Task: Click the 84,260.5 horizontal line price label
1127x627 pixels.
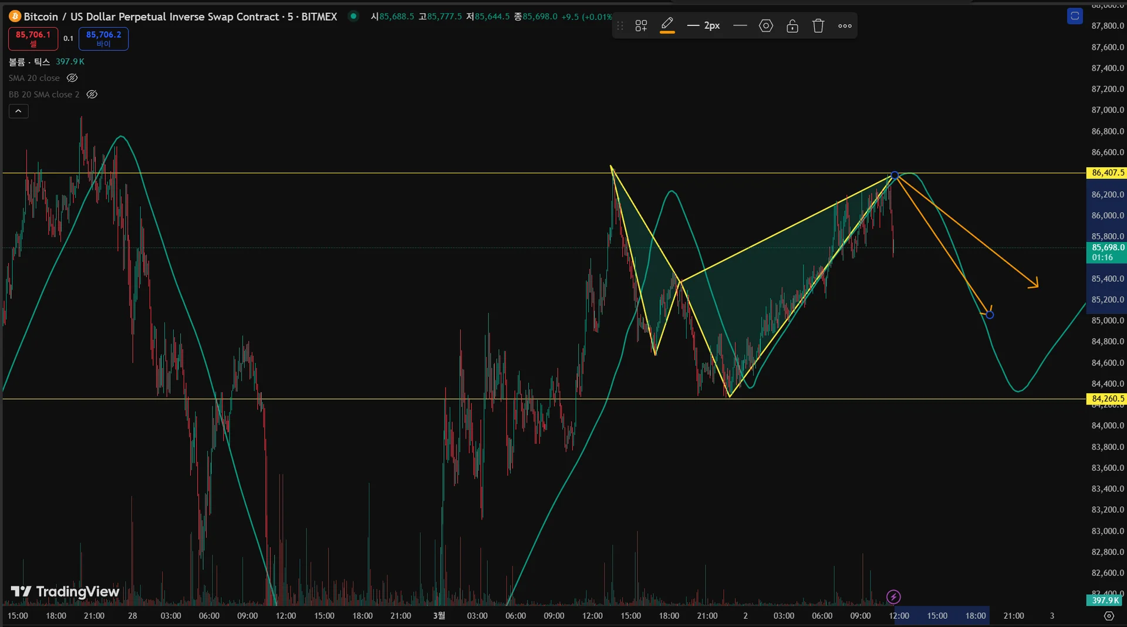Action: coord(1106,399)
